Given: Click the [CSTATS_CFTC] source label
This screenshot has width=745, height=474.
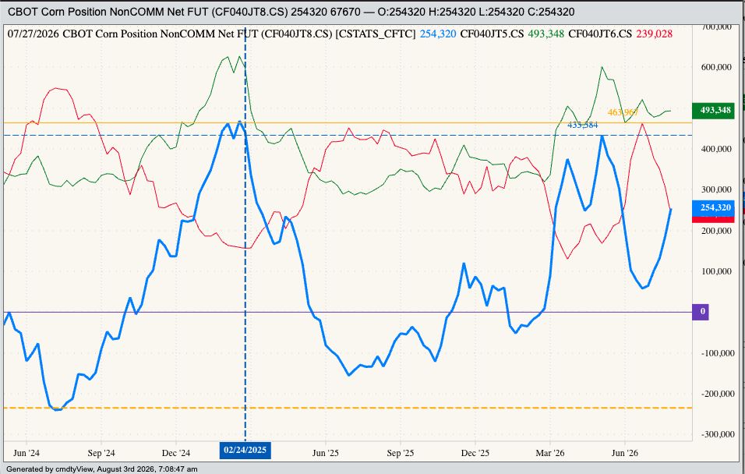Looking at the screenshot, I should point(376,34).
